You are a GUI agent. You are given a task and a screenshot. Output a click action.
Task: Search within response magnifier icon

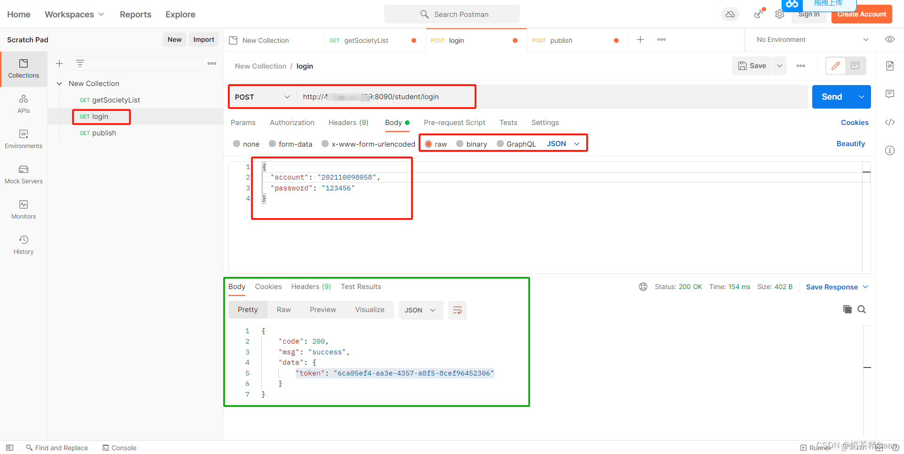862,309
